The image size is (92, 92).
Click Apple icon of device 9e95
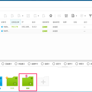coord(2,31)
